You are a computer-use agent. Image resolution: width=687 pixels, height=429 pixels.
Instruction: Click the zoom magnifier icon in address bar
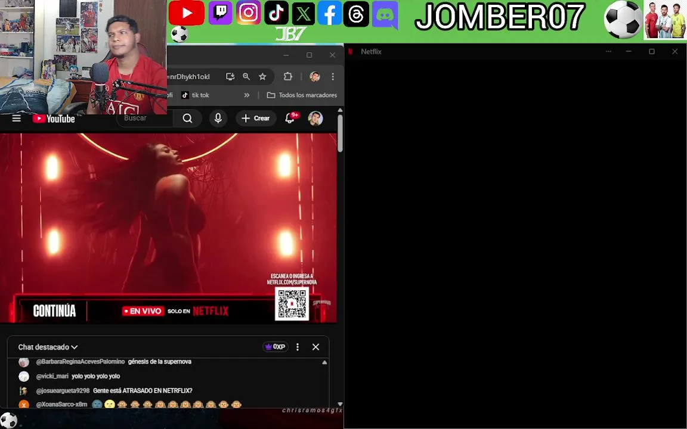(246, 77)
